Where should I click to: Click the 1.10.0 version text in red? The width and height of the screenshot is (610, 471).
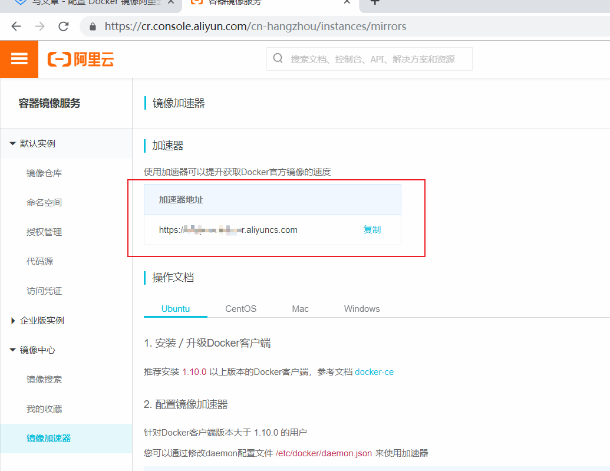click(x=194, y=372)
